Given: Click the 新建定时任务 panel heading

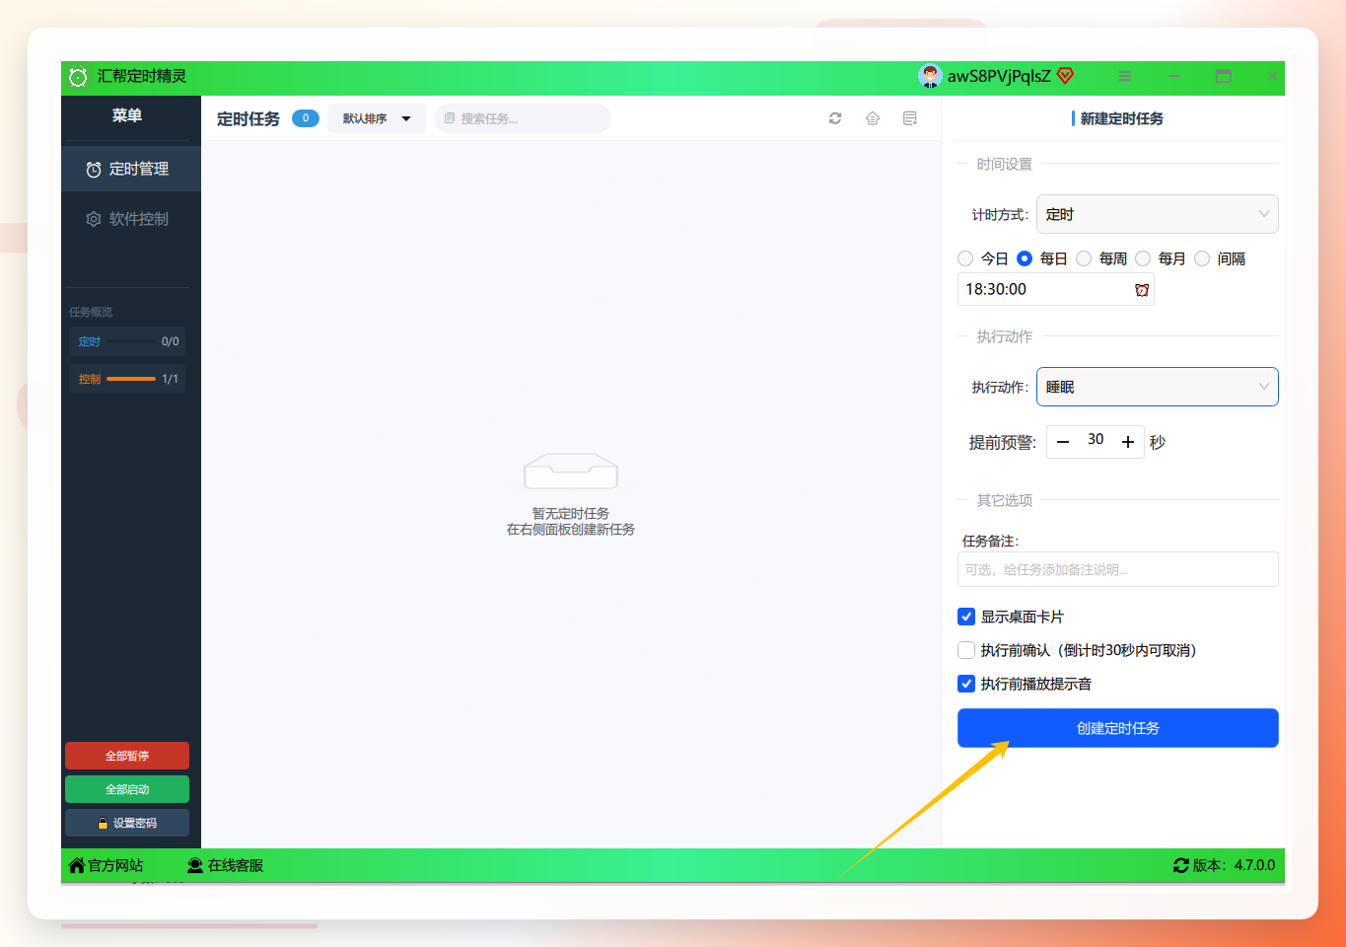Looking at the screenshot, I should [1121, 118].
